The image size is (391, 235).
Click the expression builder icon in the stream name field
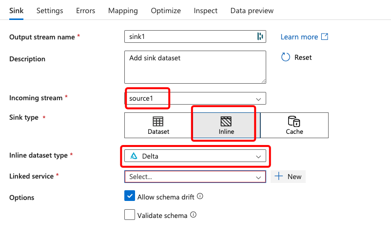[x=260, y=36]
